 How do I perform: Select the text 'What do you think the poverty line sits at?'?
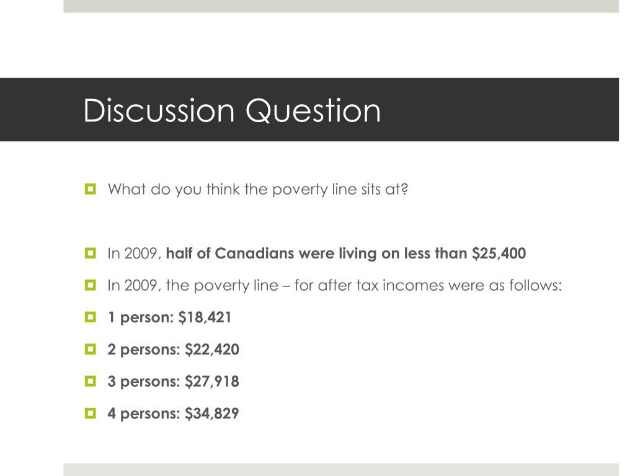(258, 190)
